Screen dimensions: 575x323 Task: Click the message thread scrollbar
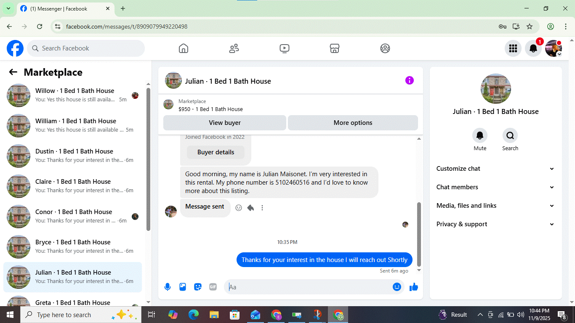[x=419, y=233]
